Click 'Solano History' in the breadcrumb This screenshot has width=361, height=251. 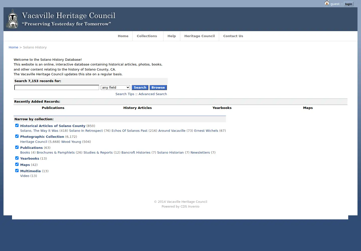(x=35, y=47)
